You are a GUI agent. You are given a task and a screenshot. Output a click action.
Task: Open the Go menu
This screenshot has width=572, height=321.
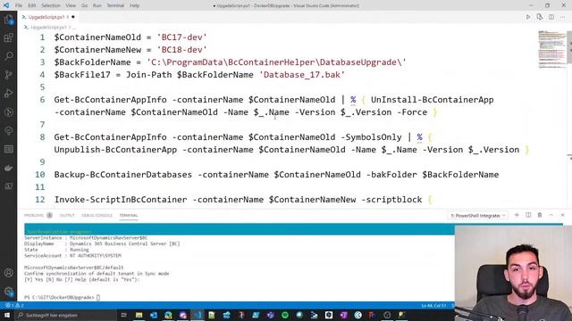pos(84,5)
